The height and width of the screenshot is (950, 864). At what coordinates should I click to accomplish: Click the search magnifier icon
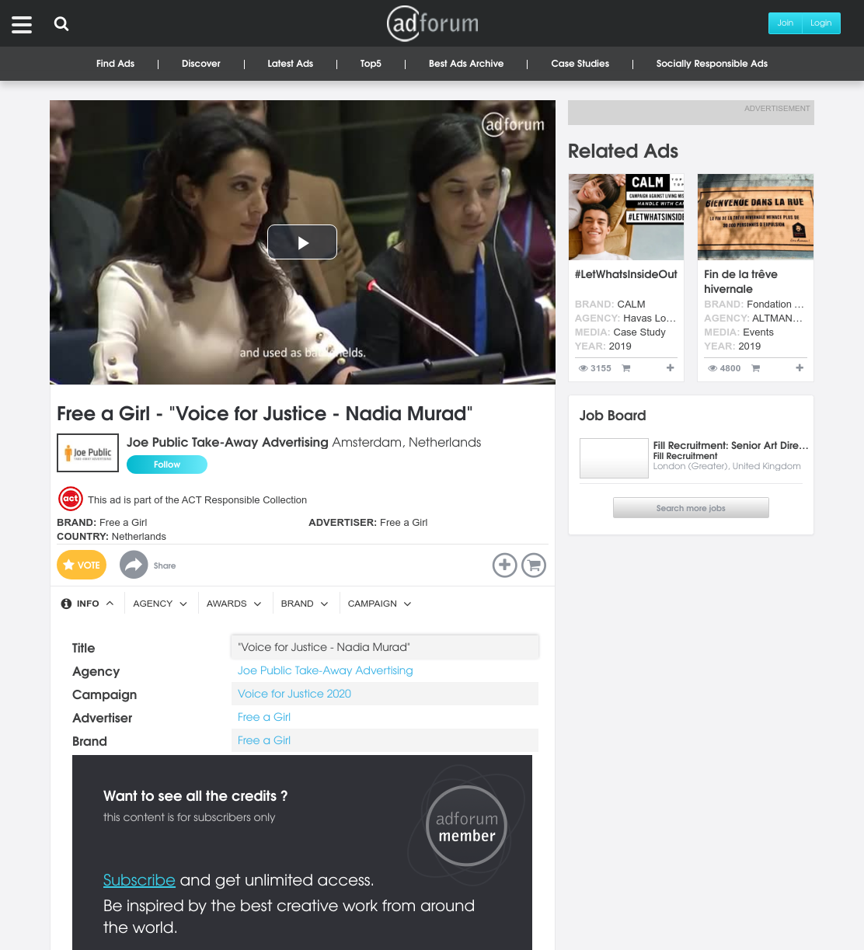click(61, 24)
